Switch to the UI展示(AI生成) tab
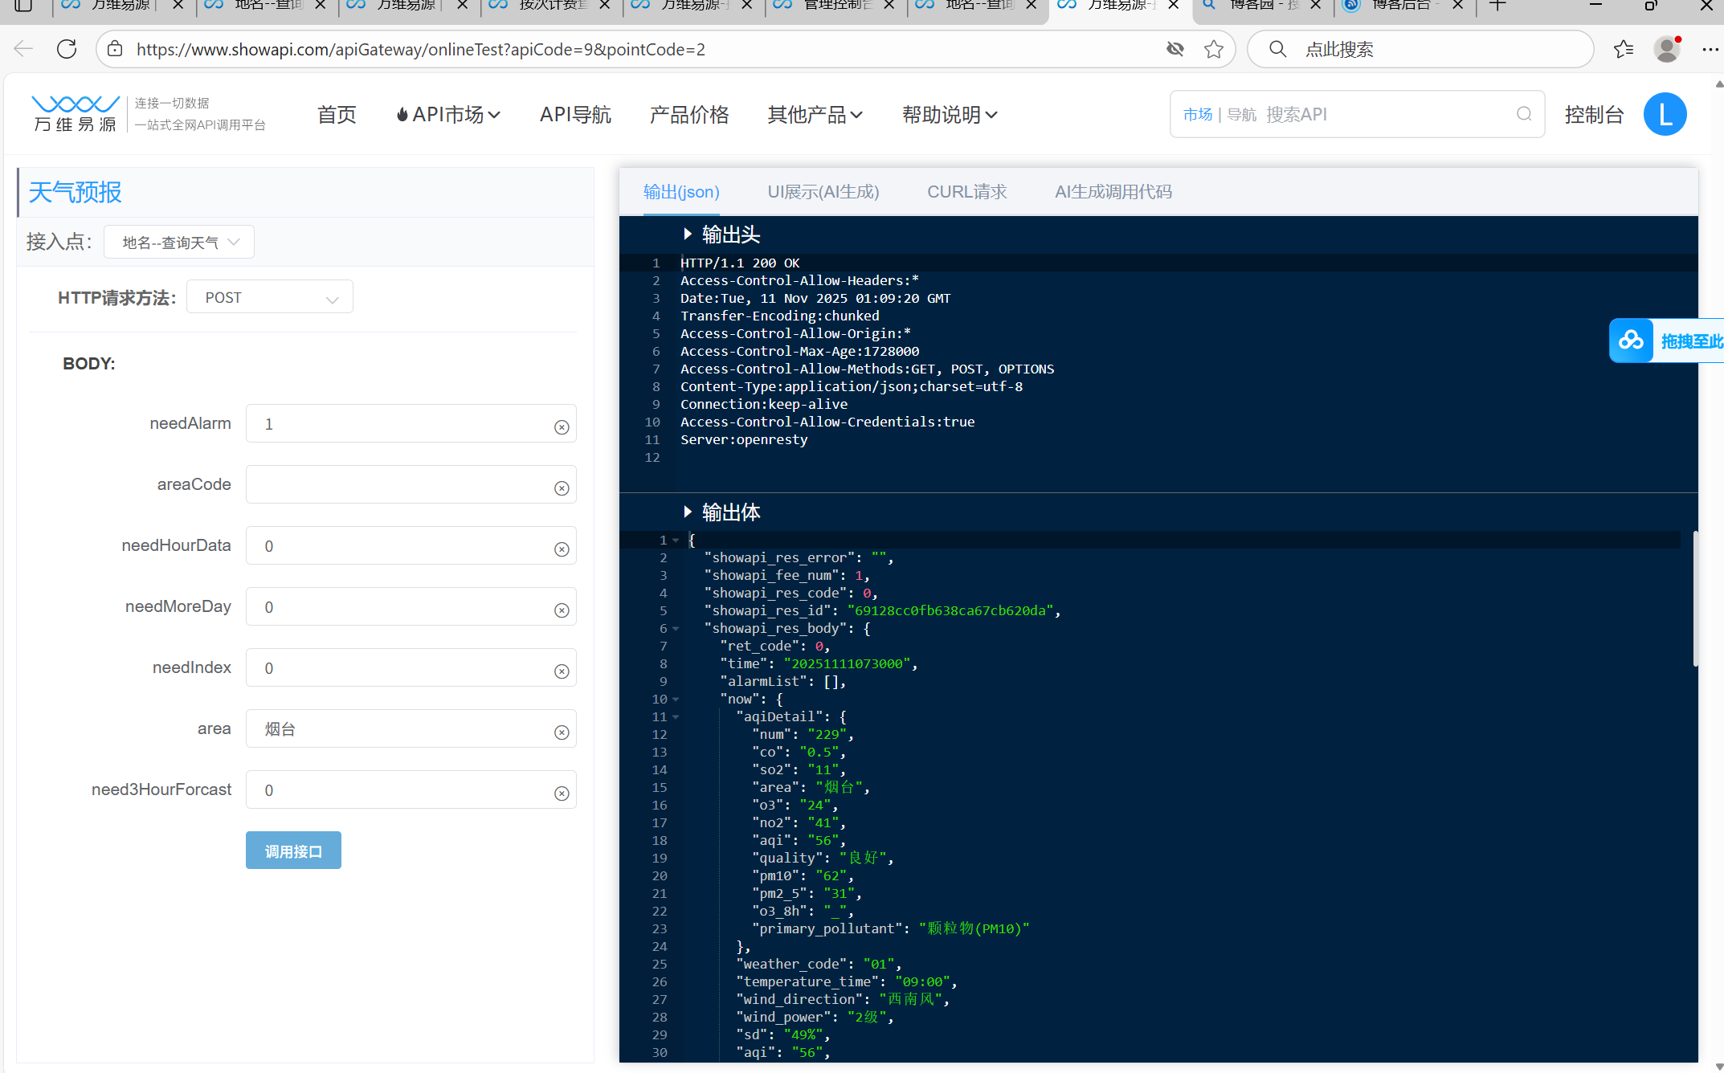The image size is (1724, 1073). (823, 192)
